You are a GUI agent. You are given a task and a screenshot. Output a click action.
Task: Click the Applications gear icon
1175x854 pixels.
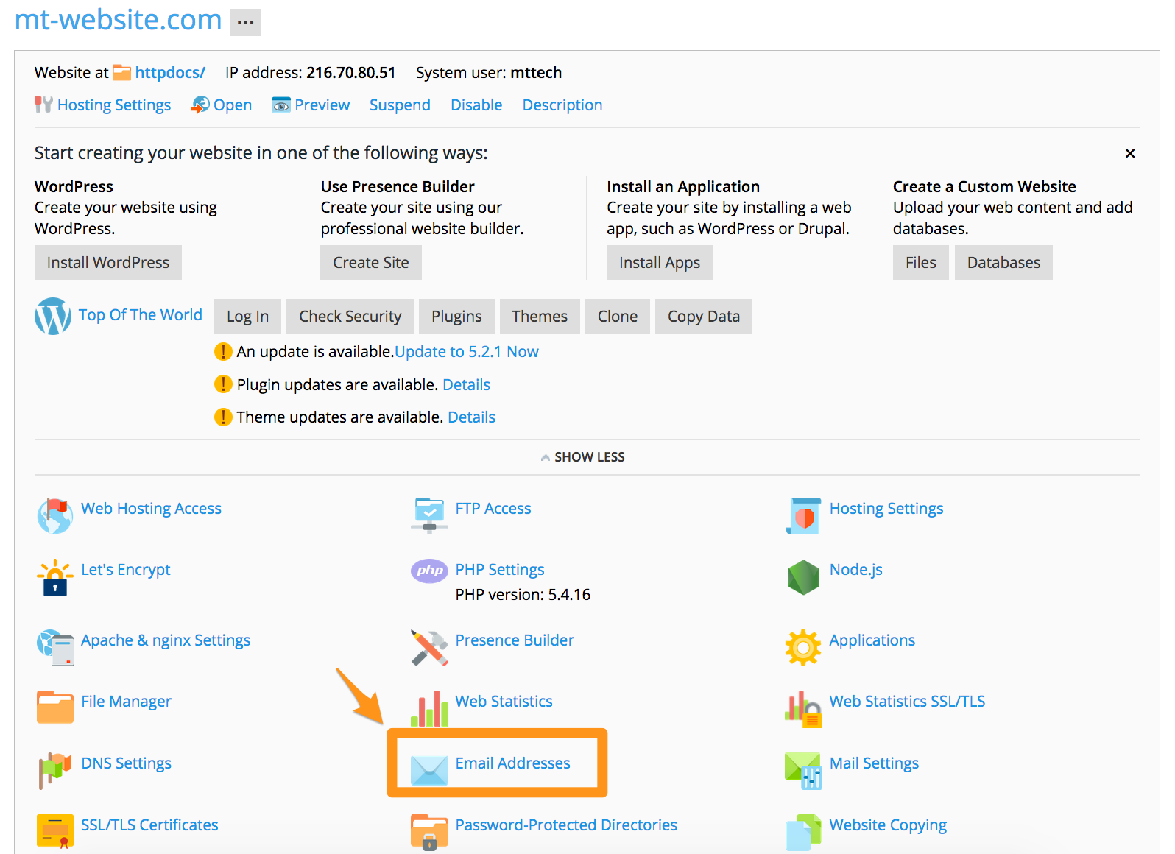(803, 648)
